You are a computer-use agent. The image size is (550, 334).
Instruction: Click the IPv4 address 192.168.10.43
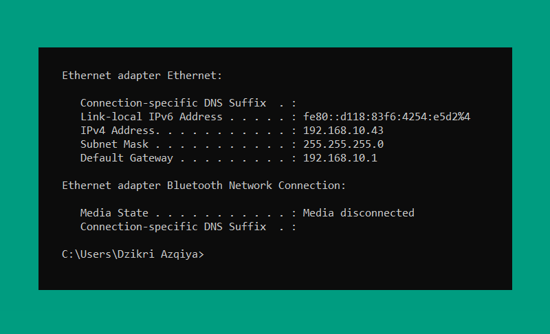(x=343, y=131)
